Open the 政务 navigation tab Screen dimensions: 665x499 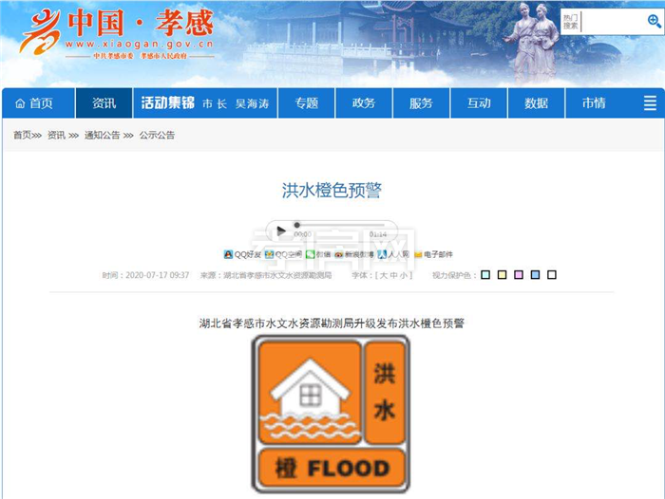click(364, 103)
